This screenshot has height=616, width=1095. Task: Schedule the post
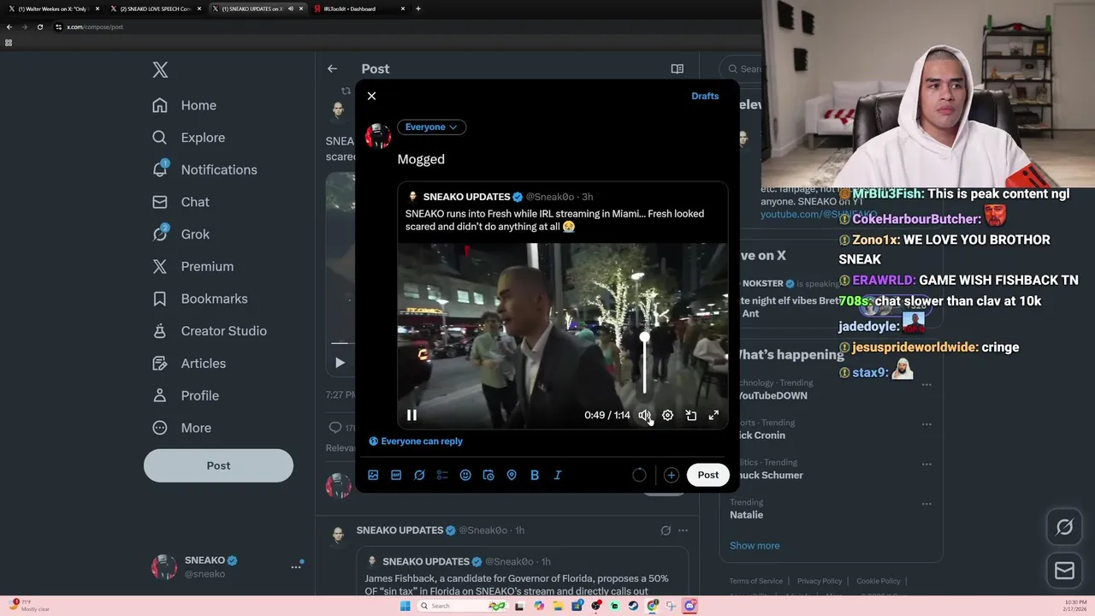point(488,475)
